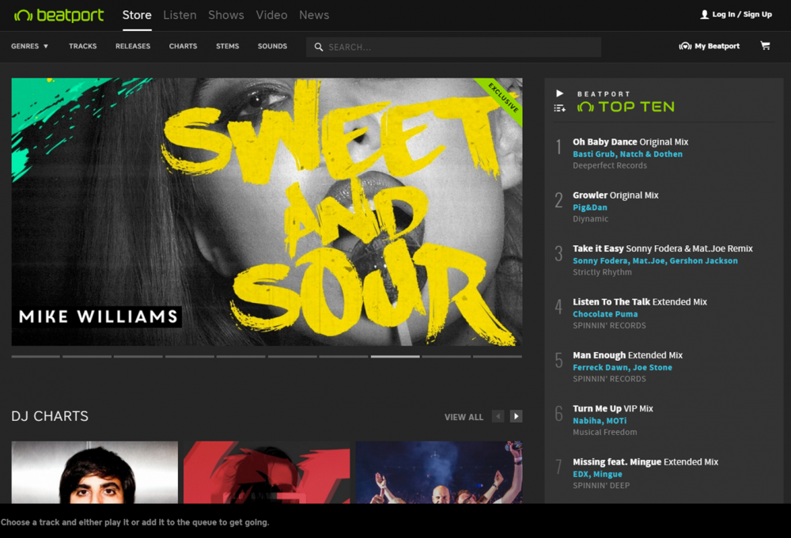Advance DJ Charts with the right arrow
Image resolution: width=791 pixels, height=538 pixels.
(x=515, y=415)
